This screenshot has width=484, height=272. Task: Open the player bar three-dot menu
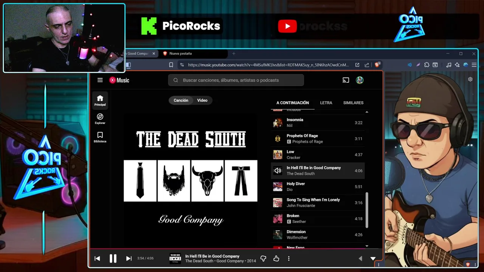289,258
